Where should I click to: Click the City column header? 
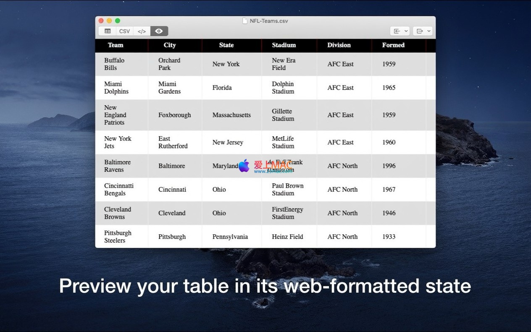[170, 45]
